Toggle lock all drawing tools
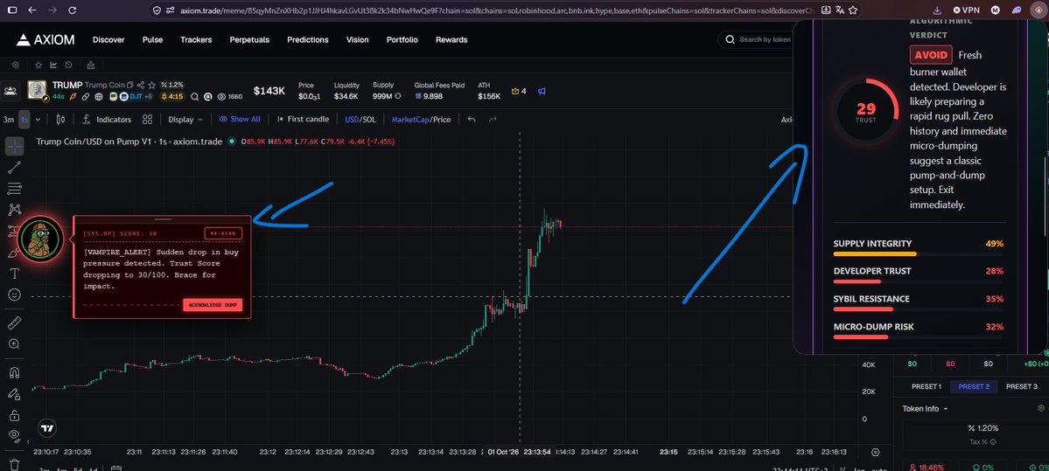 click(x=15, y=414)
